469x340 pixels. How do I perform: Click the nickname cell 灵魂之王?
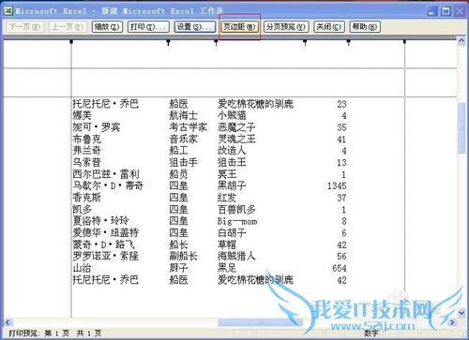tap(236, 139)
